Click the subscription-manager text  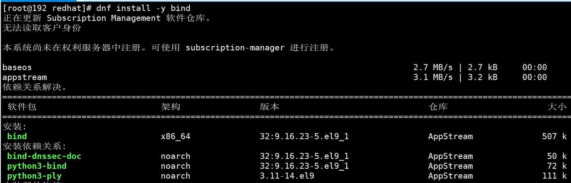pyautogui.click(x=235, y=48)
